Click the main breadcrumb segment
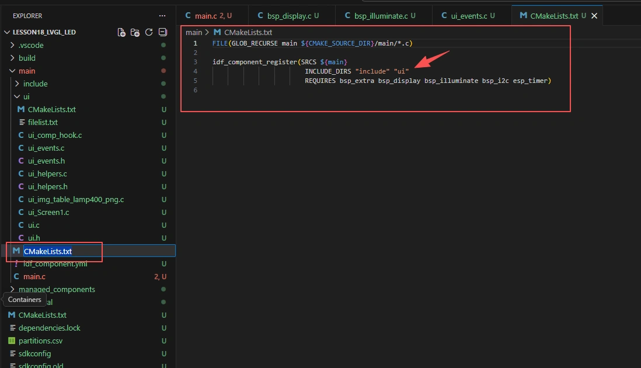 (194, 32)
